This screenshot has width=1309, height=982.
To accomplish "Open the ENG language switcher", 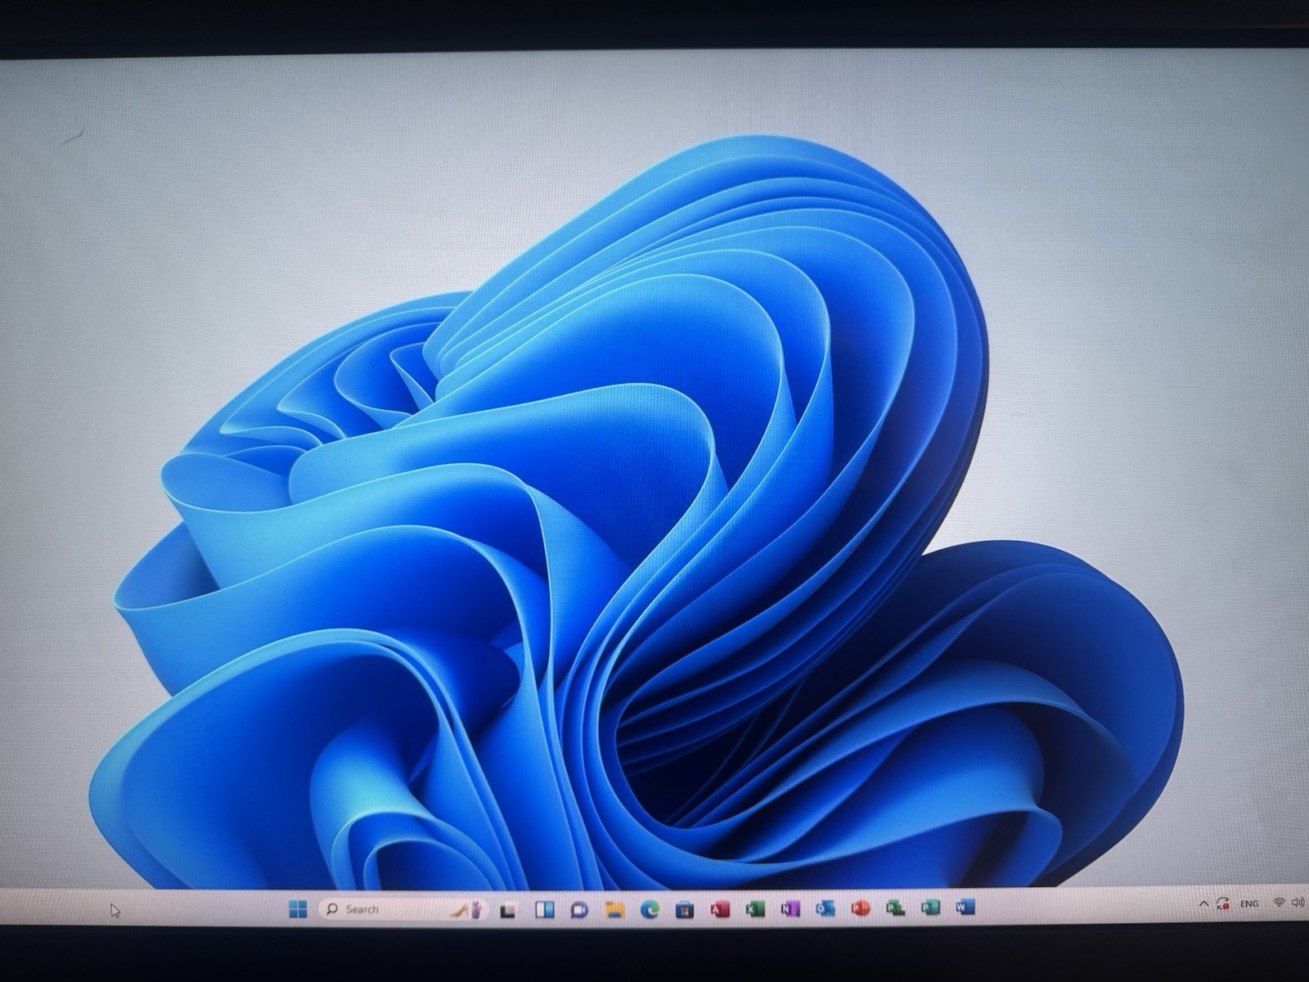I will click(1249, 903).
